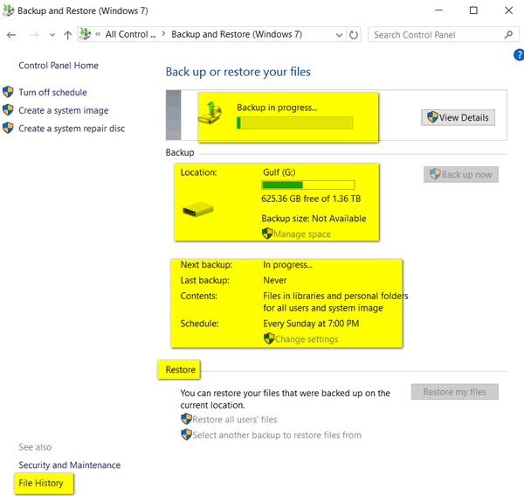Click the '625.36 GB free of 1.36 TB' text

(311, 199)
